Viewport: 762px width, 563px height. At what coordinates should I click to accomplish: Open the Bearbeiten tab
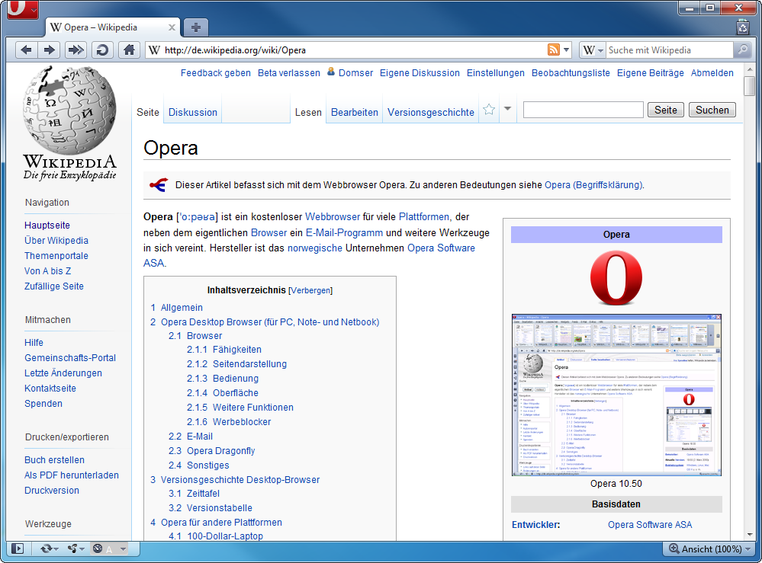point(354,112)
